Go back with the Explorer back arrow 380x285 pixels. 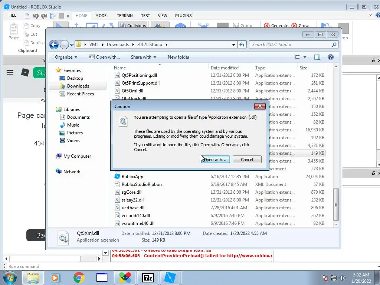point(54,45)
